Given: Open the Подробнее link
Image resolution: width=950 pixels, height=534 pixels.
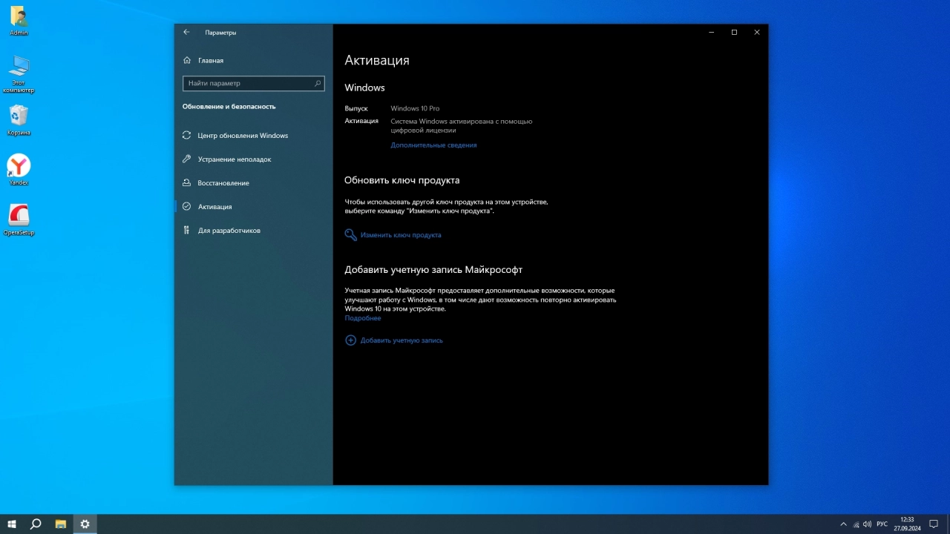Looking at the screenshot, I should 363,318.
